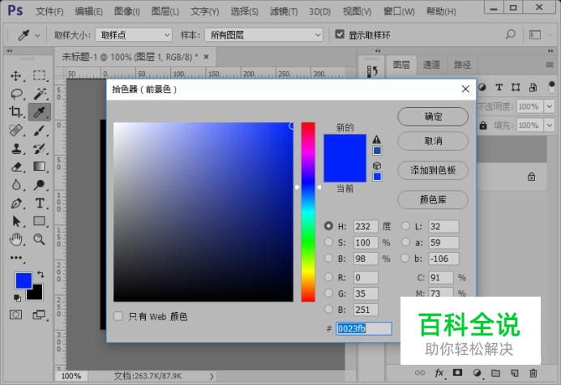The image size is (561, 385).
Task: Add a layer mask
Action: pos(457,373)
